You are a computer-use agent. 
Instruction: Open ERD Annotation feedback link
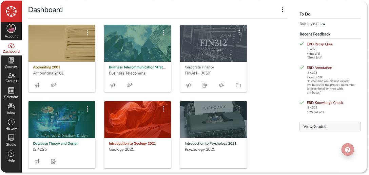(x=319, y=68)
